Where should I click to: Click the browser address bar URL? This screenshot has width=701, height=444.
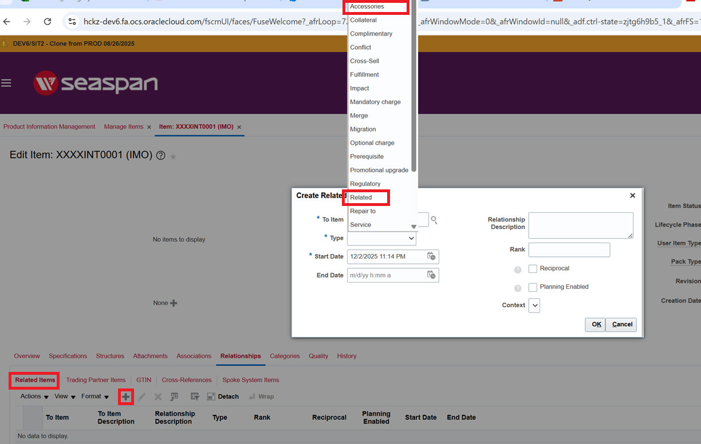pyautogui.click(x=391, y=22)
